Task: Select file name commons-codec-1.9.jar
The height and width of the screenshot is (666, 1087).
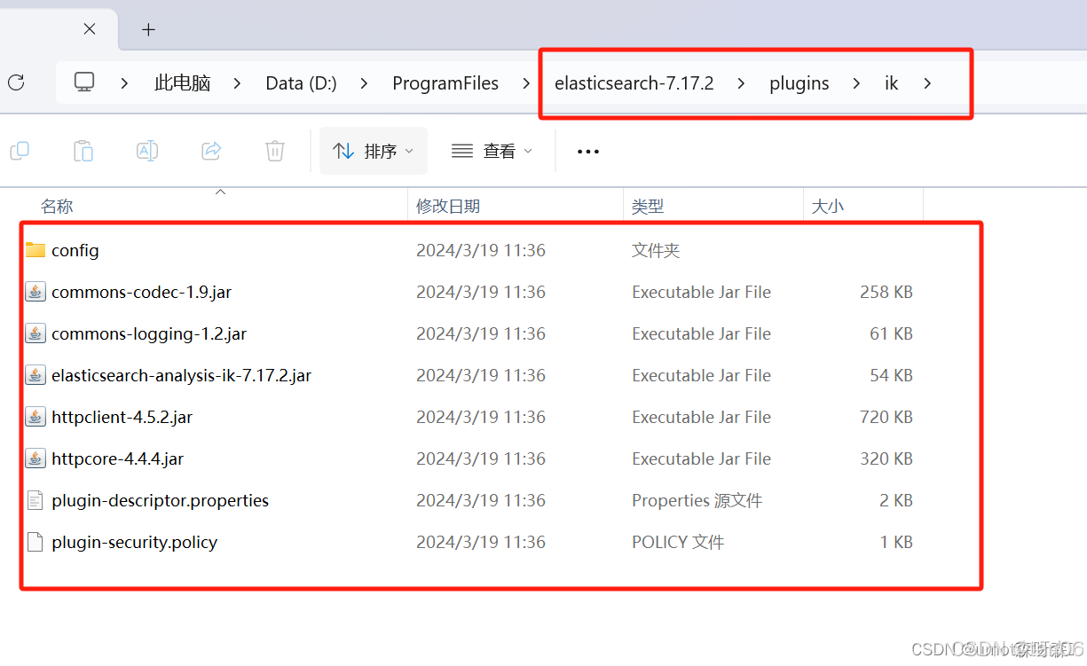Action: point(141,292)
